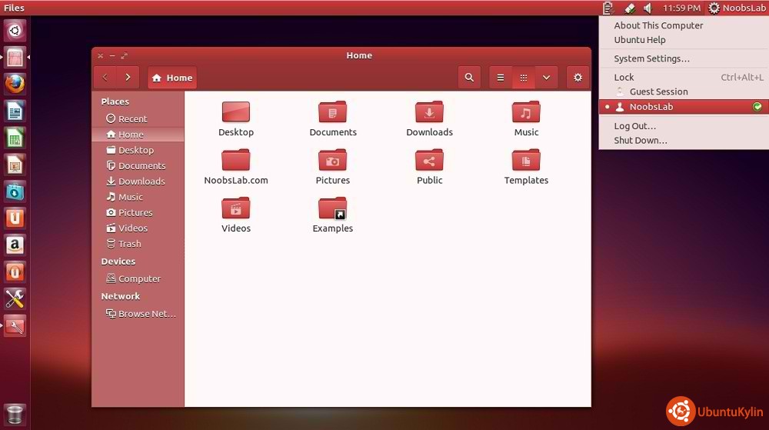Open the gear settings menu in Files

click(578, 78)
